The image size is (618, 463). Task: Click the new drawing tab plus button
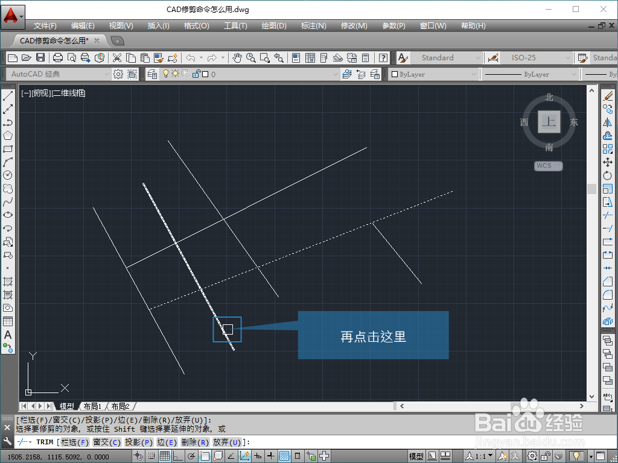[118, 41]
